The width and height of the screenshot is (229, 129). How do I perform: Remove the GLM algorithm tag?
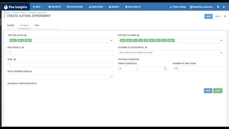pos(15,40)
